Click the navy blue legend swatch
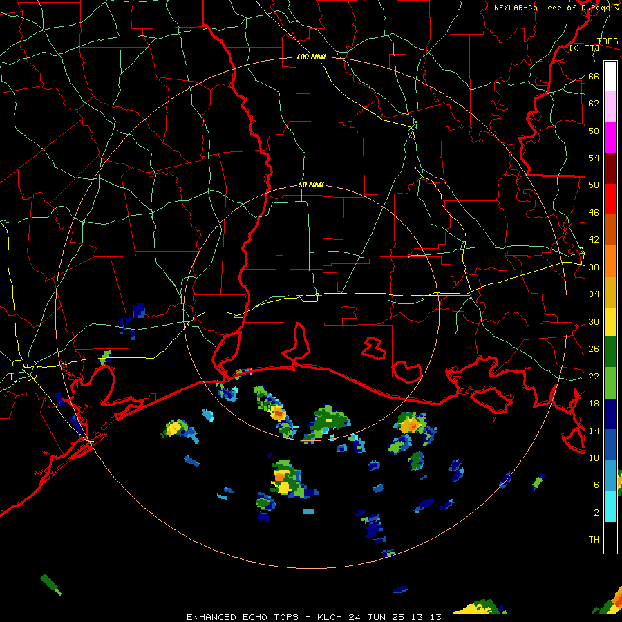Image resolution: width=622 pixels, height=622 pixels. pos(610,414)
